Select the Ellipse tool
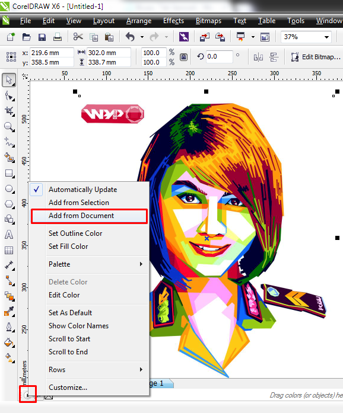 [9, 188]
